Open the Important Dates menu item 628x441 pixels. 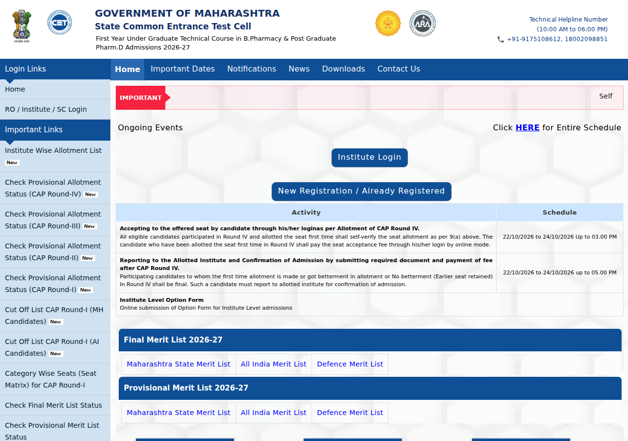pos(183,69)
